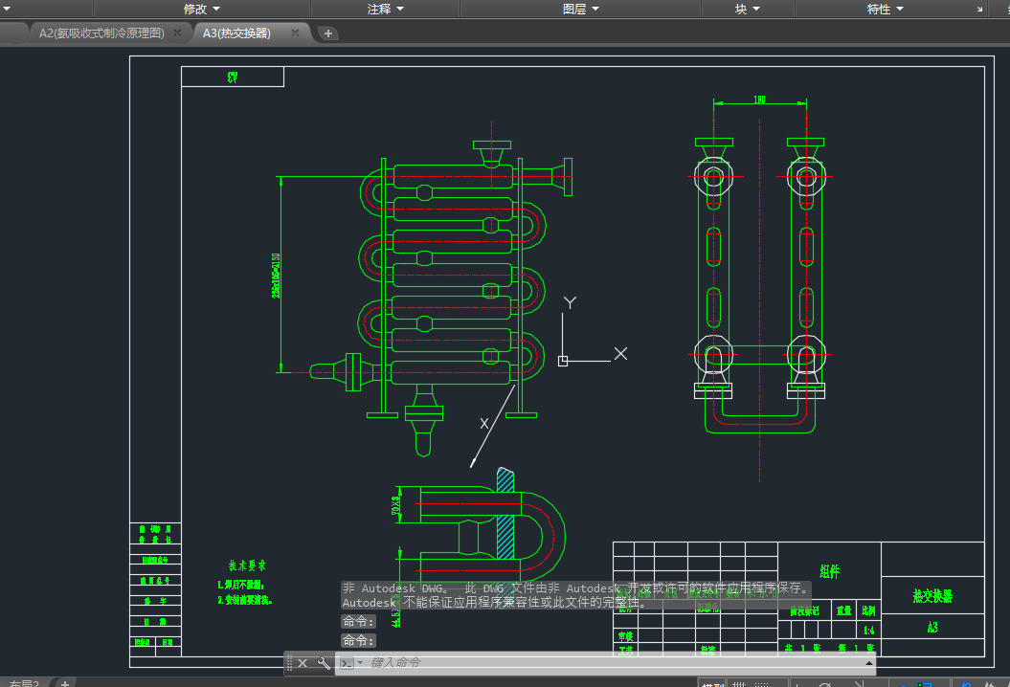Switch to the 布局2 layout tab
The width and height of the screenshot is (1010, 687).
click(x=24, y=683)
